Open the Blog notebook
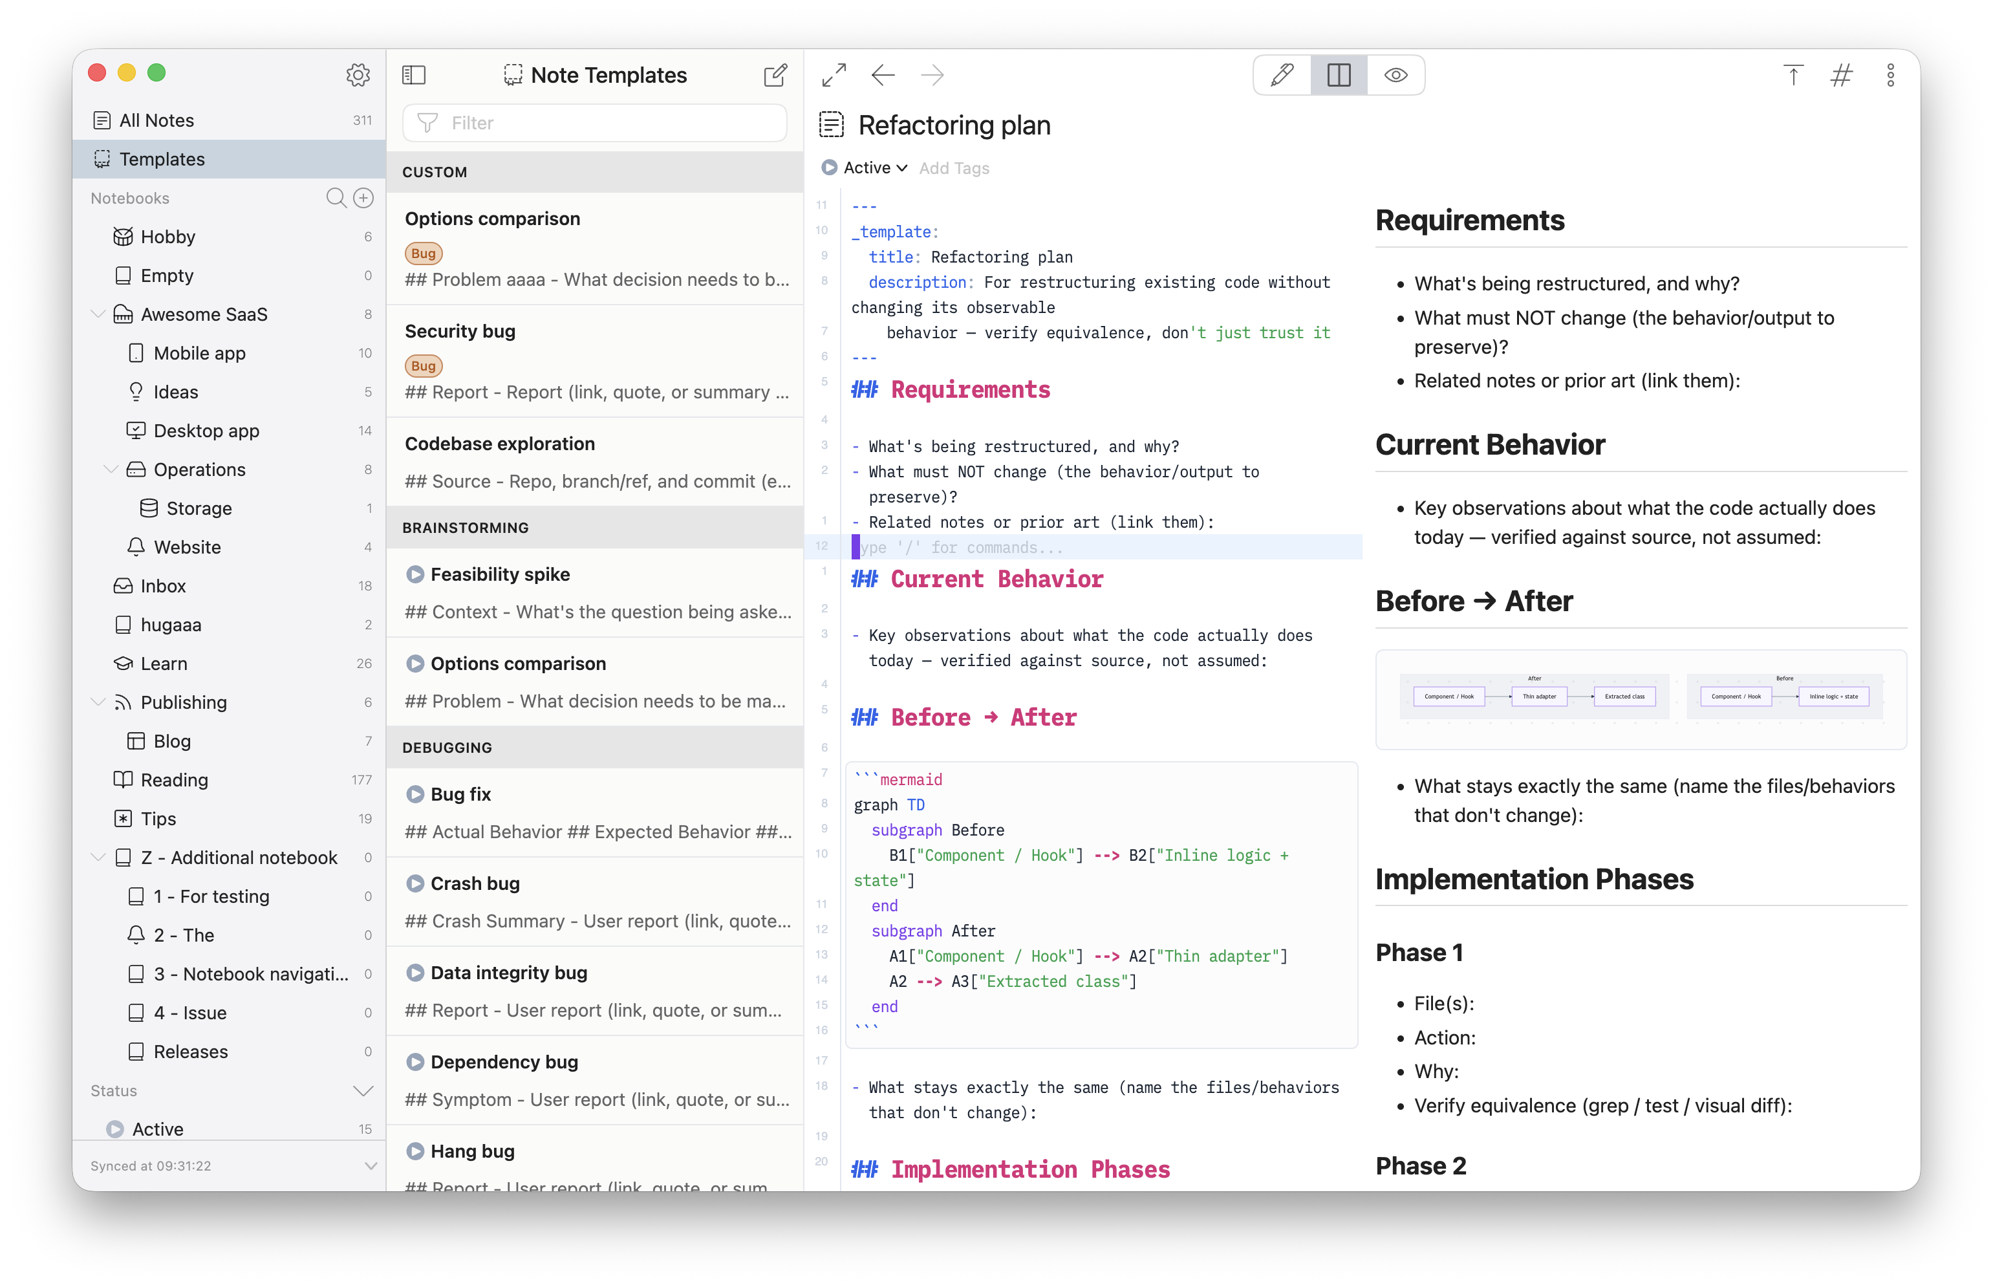Screen dimensions: 1993x1287 click(229, 741)
